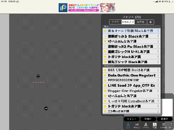174x130 pixels.
Task: Open three-dot menu for しっぽり明朝 ExtraBold
Action: [x=158, y=101]
